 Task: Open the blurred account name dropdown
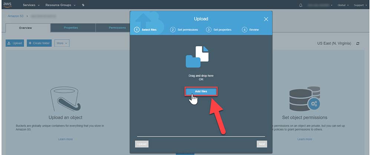pos(320,5)
